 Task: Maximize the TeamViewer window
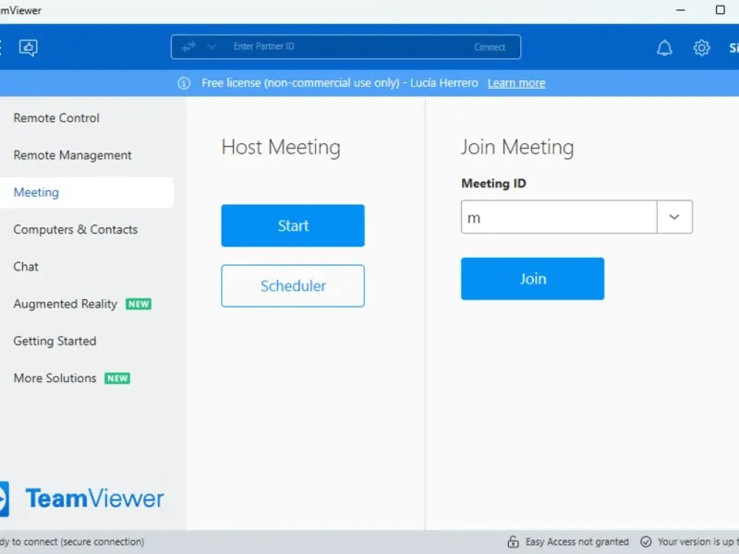pos(721,10)
